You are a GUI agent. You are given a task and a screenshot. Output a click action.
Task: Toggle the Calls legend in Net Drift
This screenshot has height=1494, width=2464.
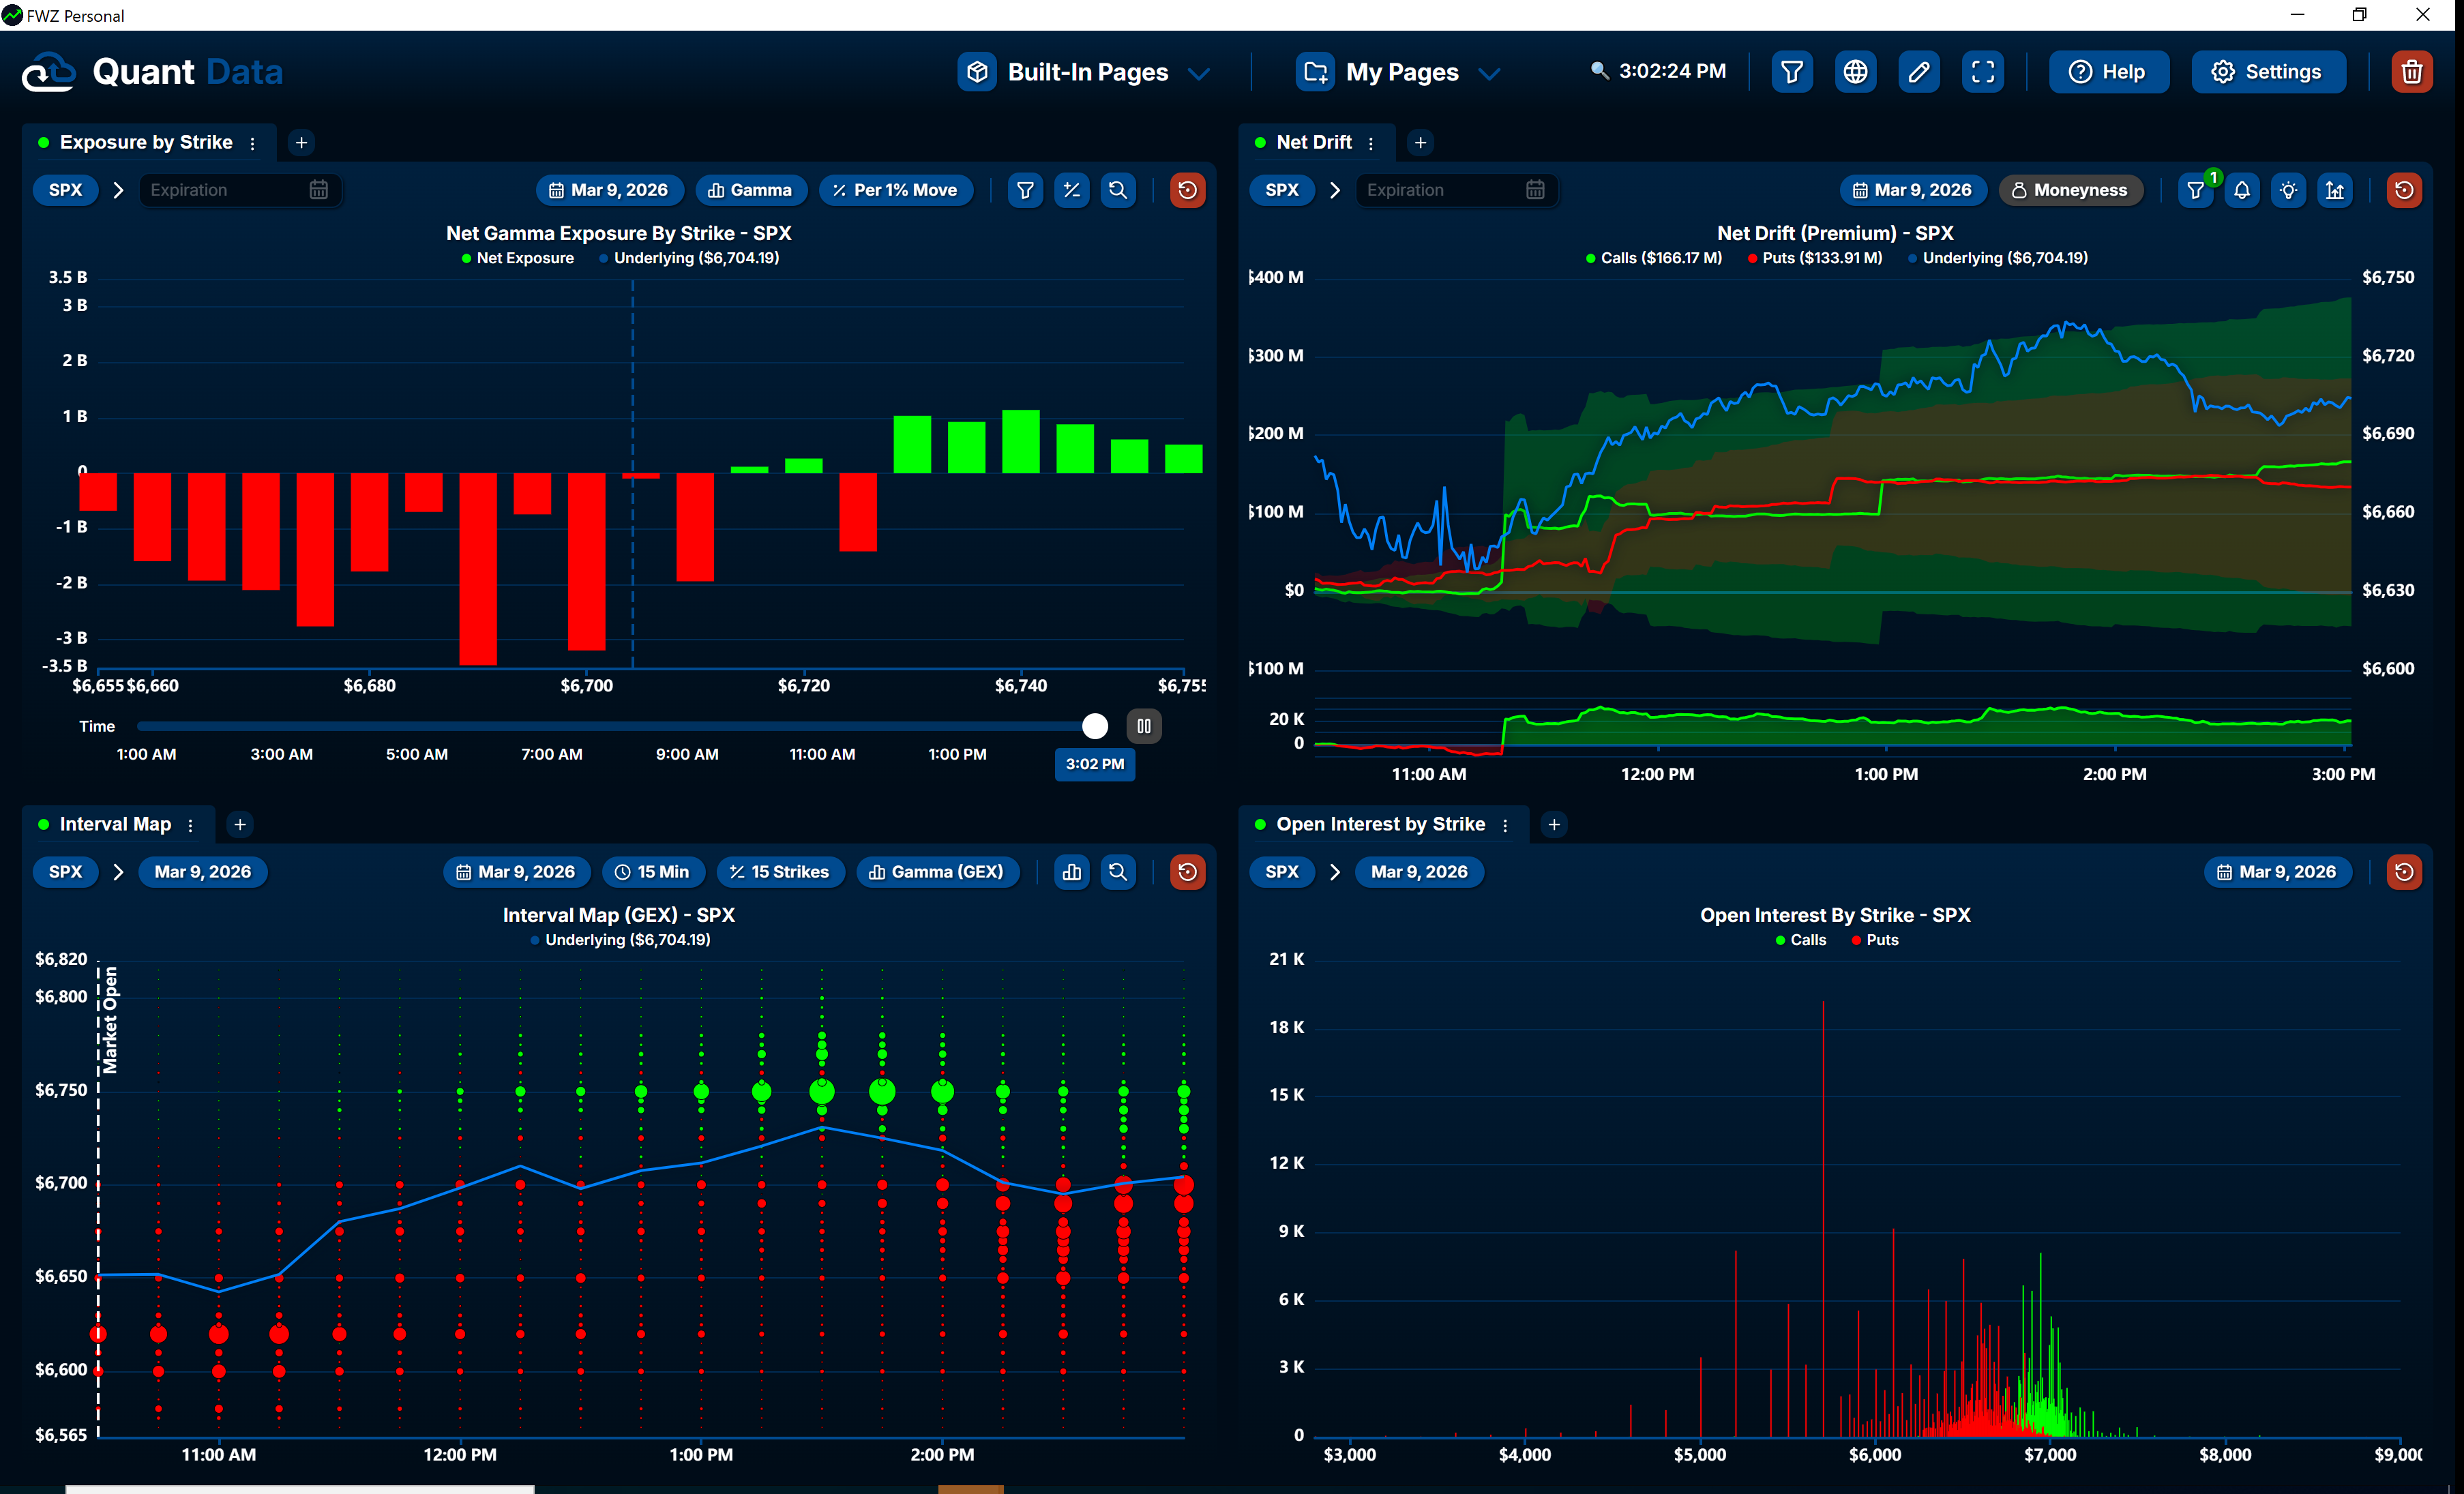pos(1653,258)
